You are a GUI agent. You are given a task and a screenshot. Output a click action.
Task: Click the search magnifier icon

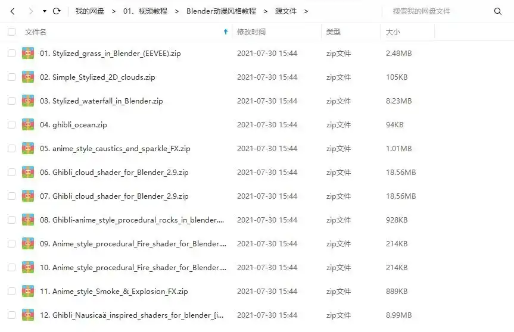click(x=497, y=11)
